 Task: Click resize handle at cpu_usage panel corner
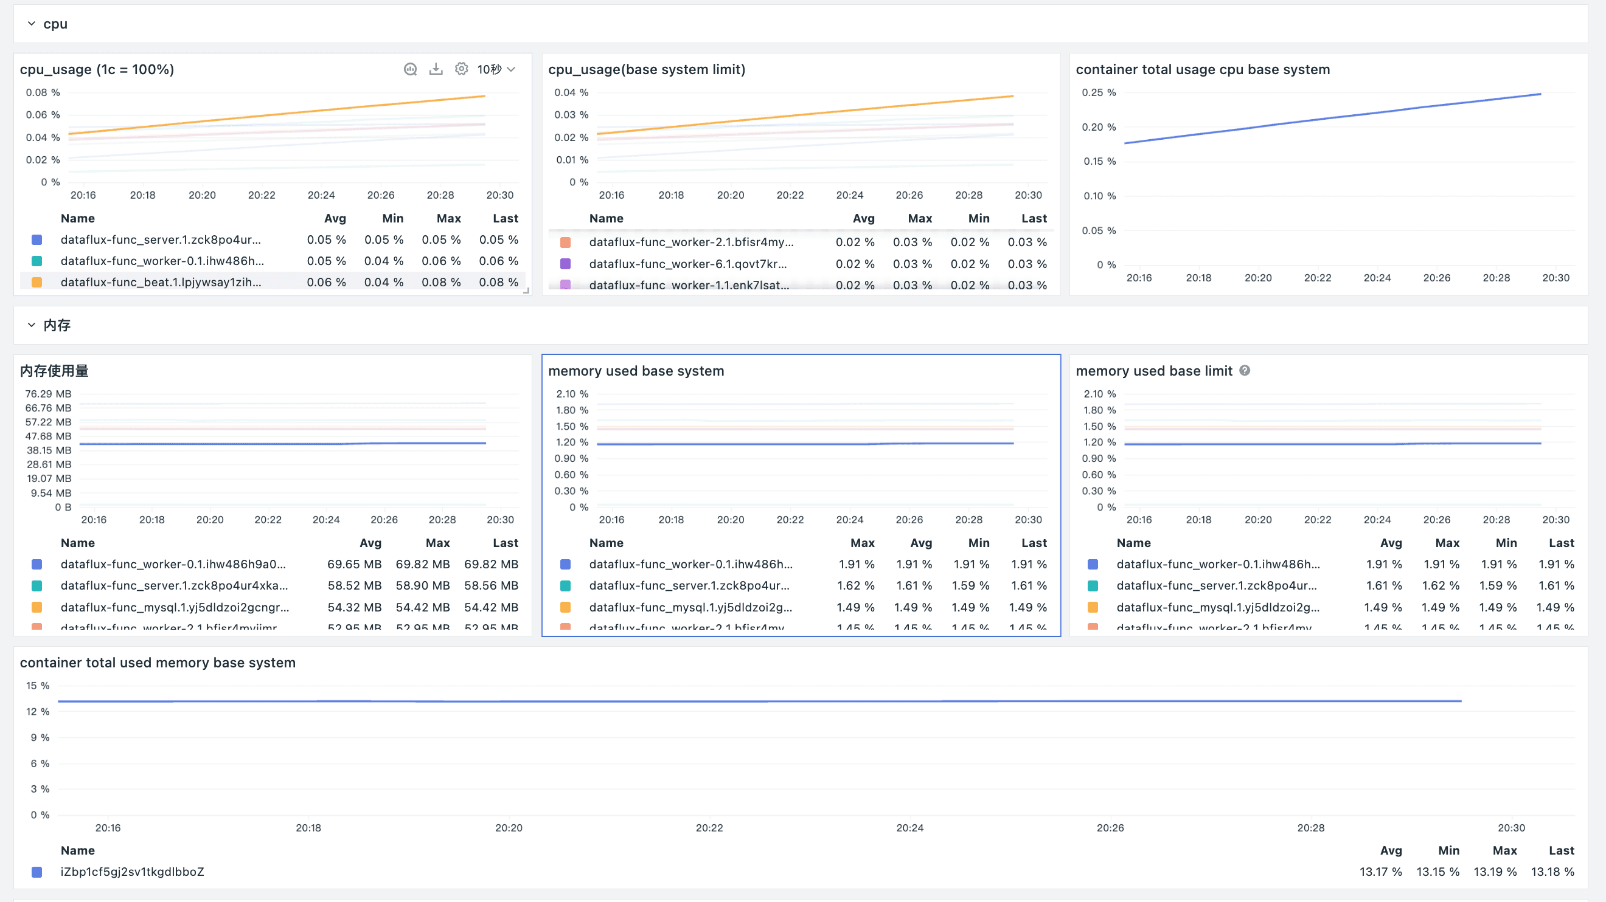click(526, 291)
